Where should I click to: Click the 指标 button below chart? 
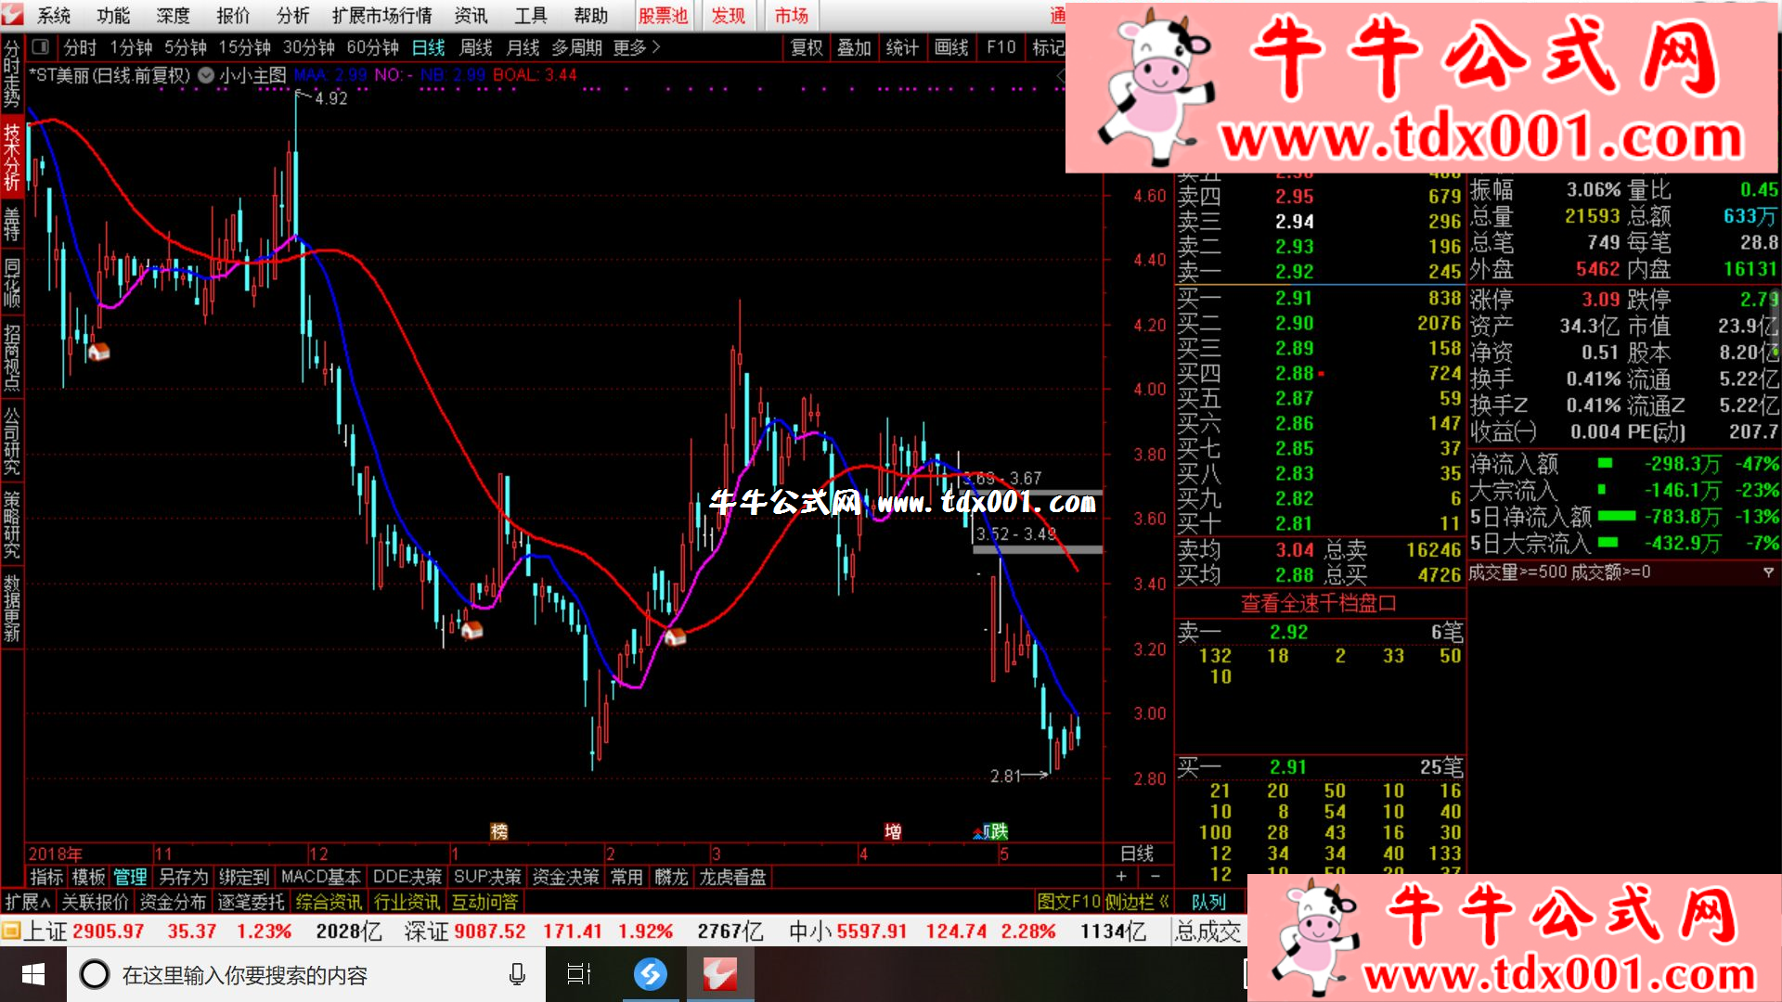pos(46,877)
